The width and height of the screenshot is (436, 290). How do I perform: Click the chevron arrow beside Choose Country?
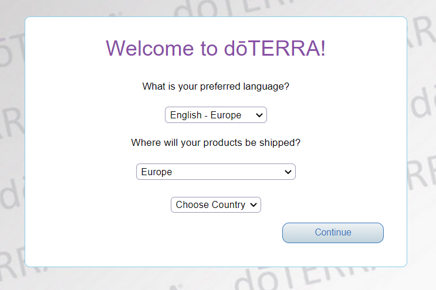click(x=254, y=205)
